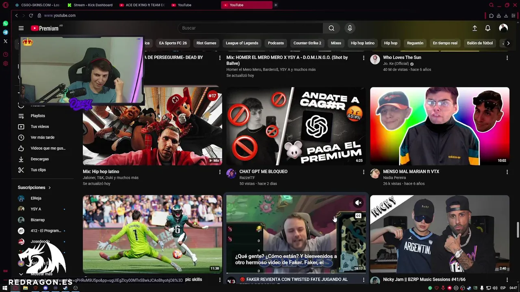Filter by the Hip hop latino chip

362,43
